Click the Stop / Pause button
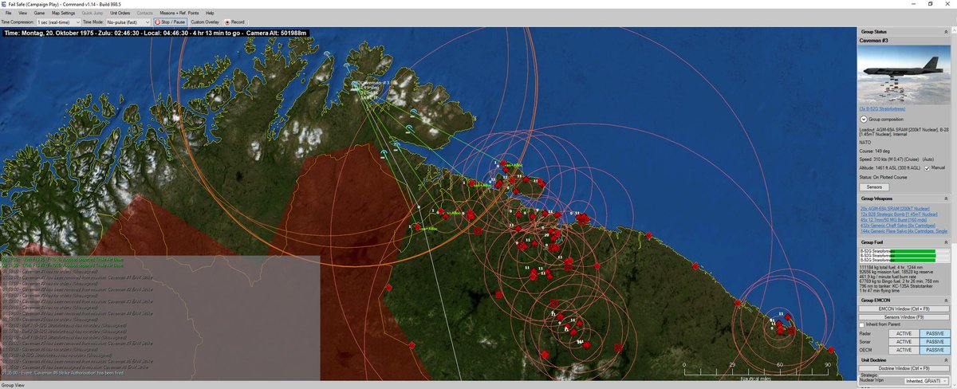957x389 pixels. click(x=169, y=22)
